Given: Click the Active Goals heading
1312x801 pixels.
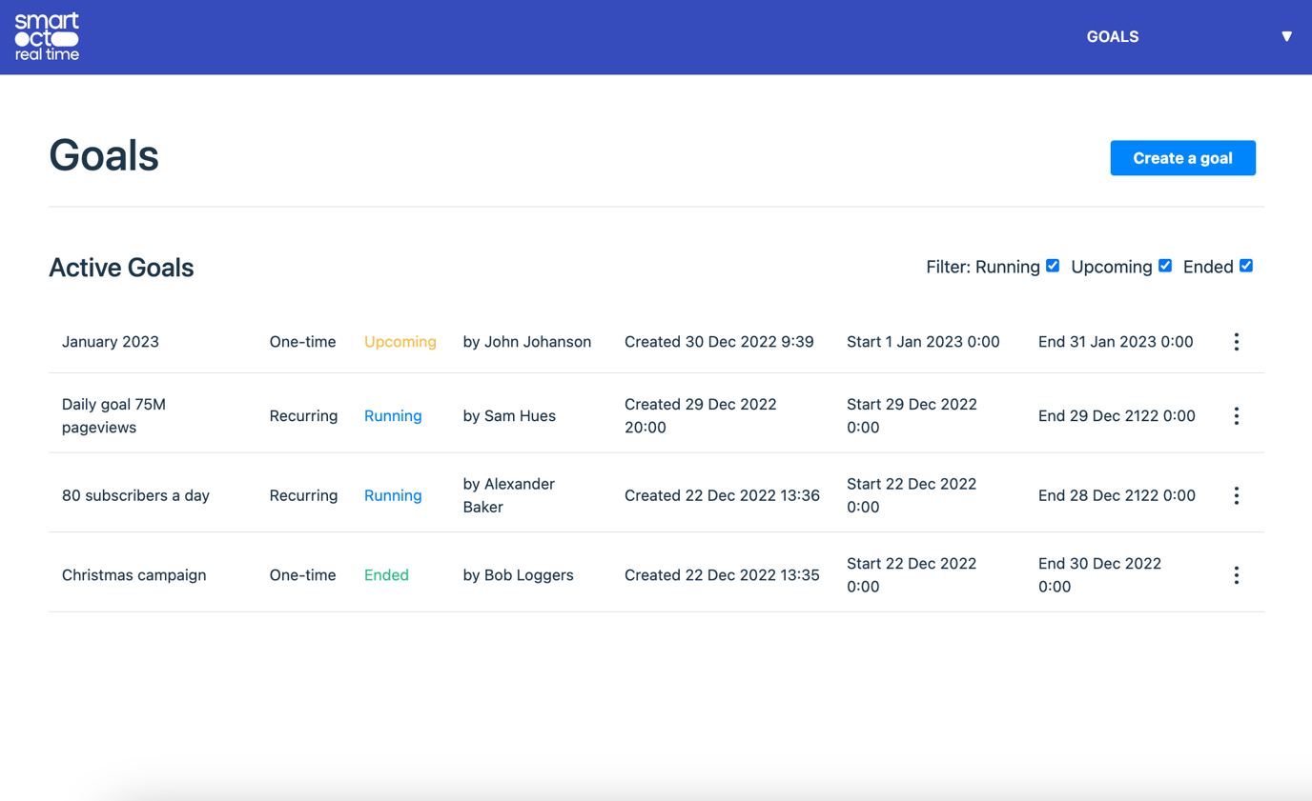Looking at the screenshot, I should [x=121, y=268].
